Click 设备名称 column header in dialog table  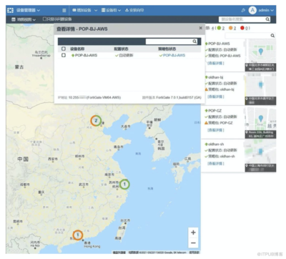[77, 49]
